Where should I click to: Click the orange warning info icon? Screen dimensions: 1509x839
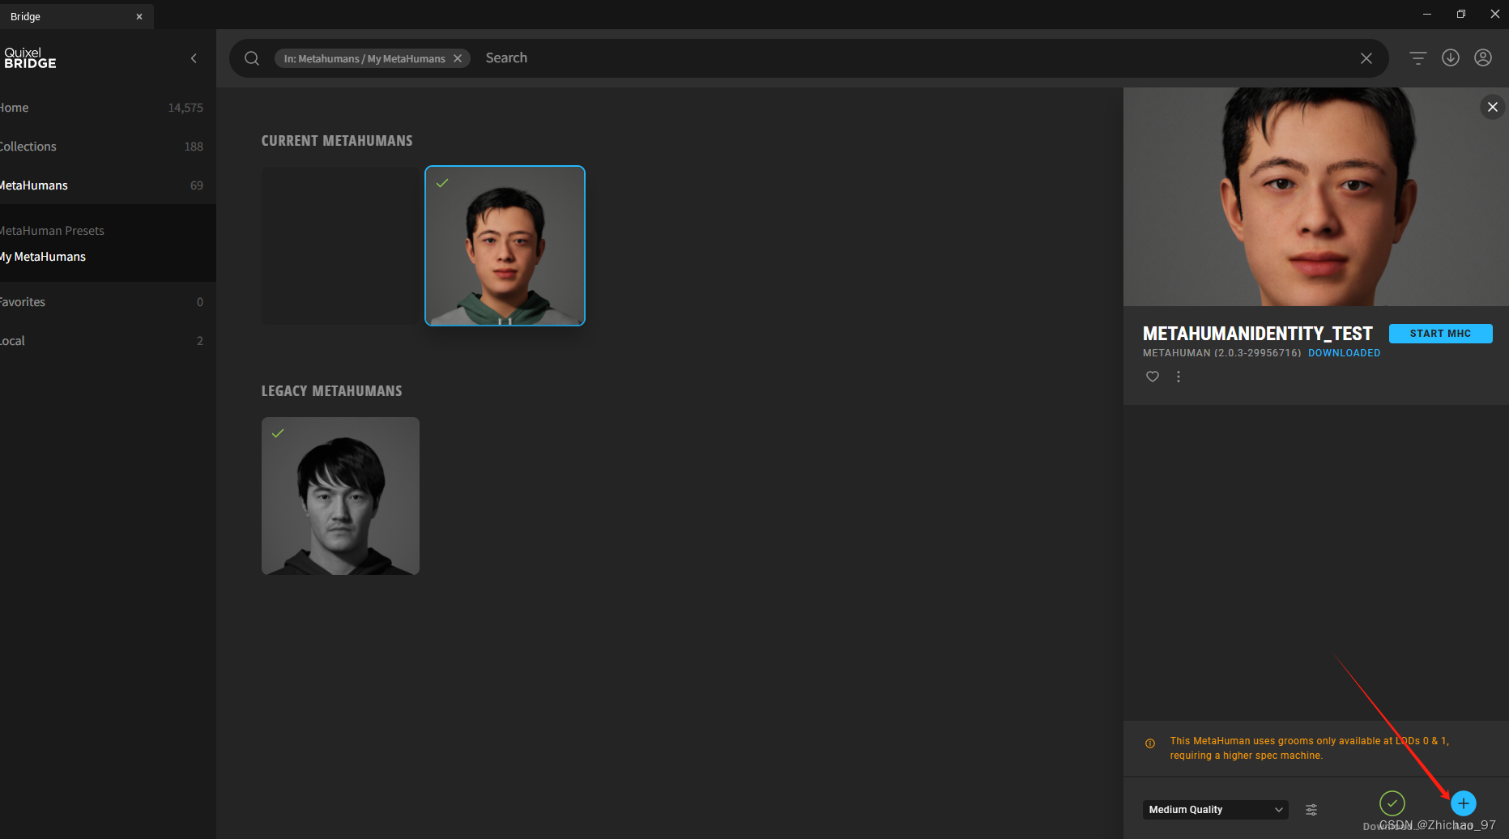click(1150, 743)
